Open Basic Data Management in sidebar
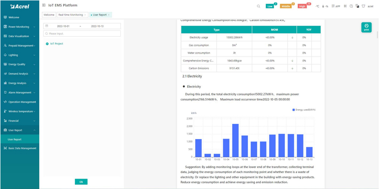 (x=20, y=148)
